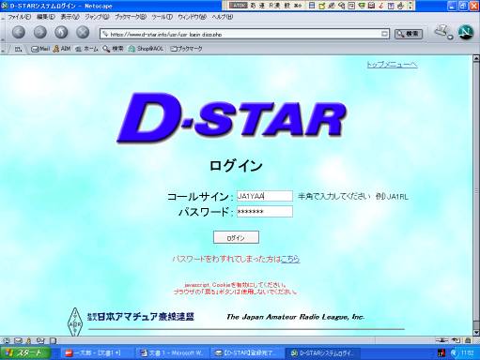
Task: Click the AIM figure icon in the status bar
Action: (29, 340)
